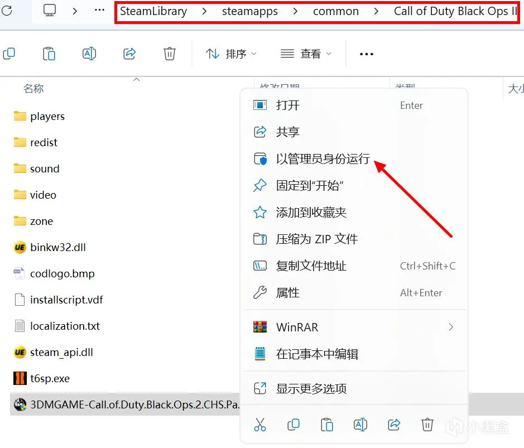Viewport: 524px width, 448px height.
Task: Select Call of Duty Black Ops II breadcrumb
Action: [x=455, y=11]
